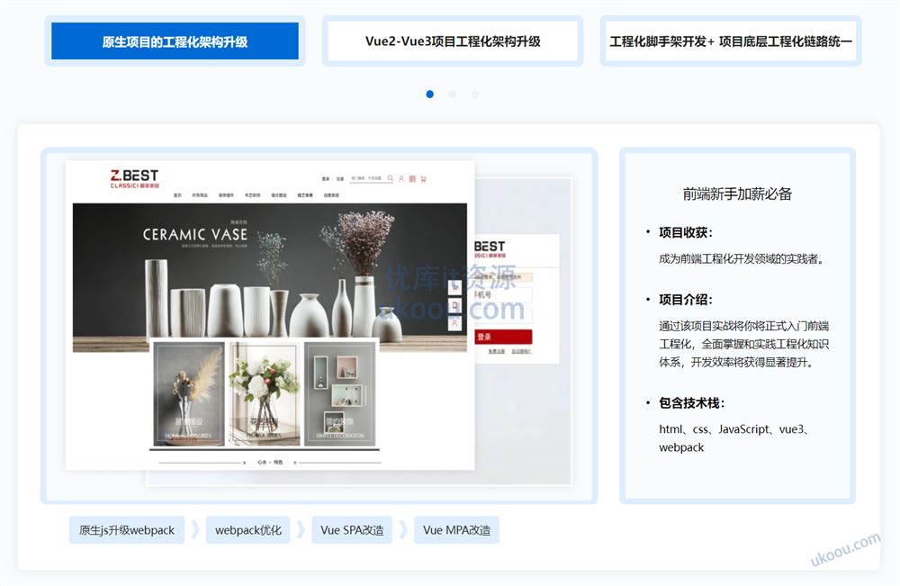Click the 原生js升级webpack step
Viewport: 900px width, 586px height.
(127, 530)
